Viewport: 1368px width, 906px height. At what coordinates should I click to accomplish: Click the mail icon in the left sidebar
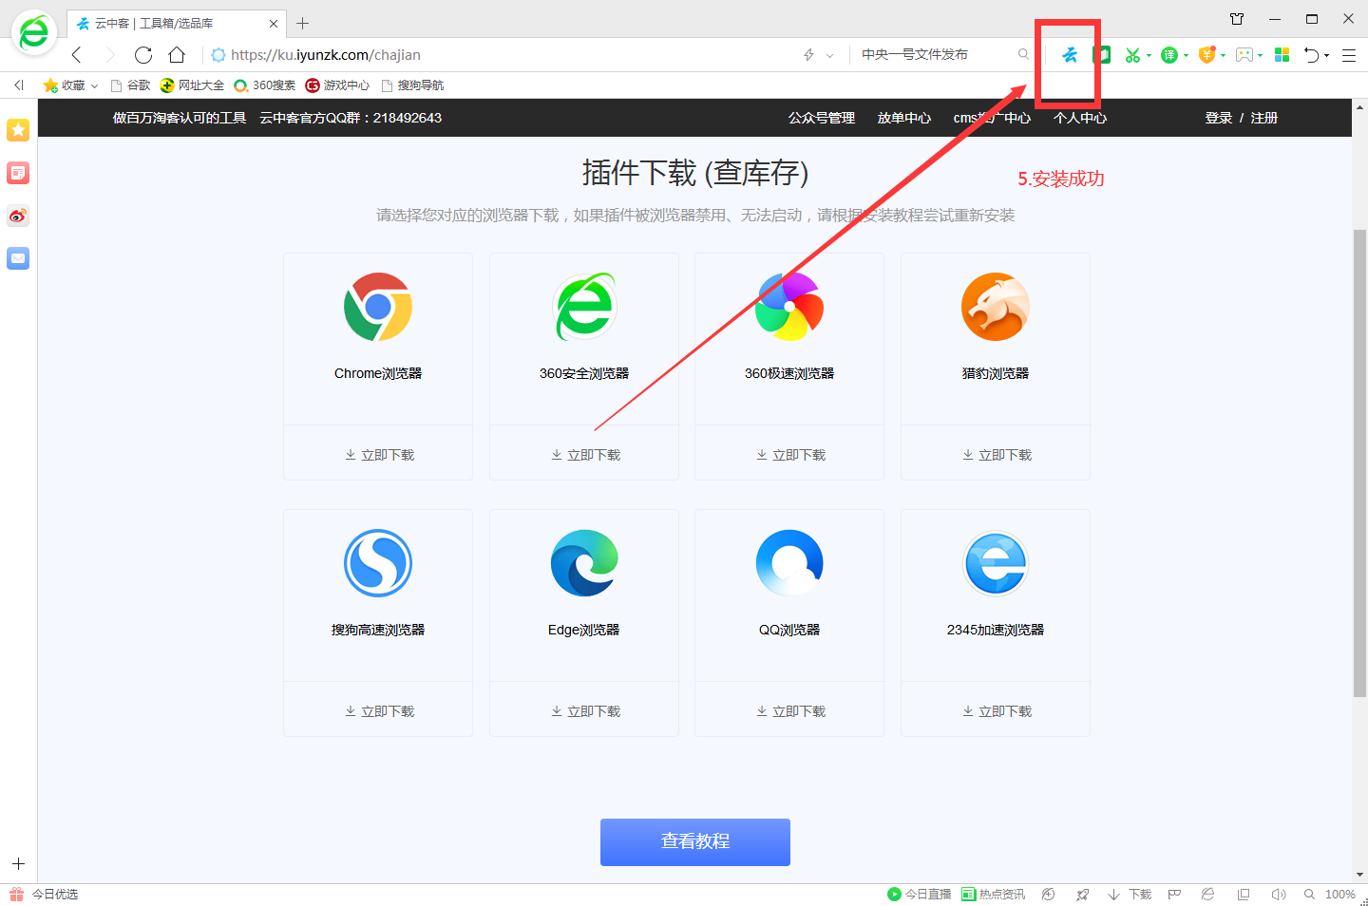coord(18,257)
